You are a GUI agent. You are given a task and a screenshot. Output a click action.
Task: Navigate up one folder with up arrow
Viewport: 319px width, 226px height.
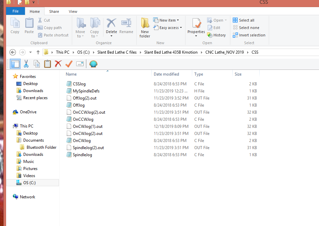pos(38,52)
